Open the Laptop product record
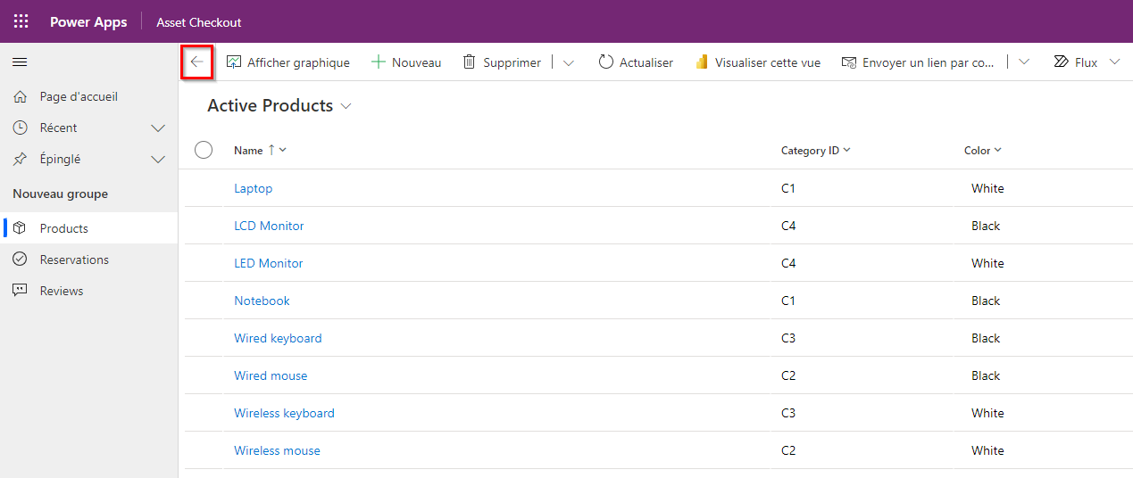Screen dimensions: 1133x478 (253, 188)
